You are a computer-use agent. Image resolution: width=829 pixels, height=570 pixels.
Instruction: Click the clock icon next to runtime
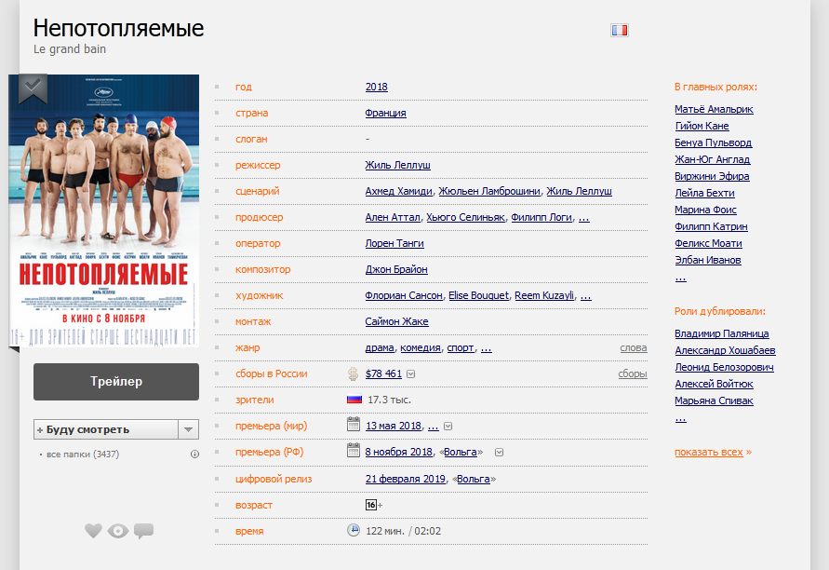(x=354, y=530)
